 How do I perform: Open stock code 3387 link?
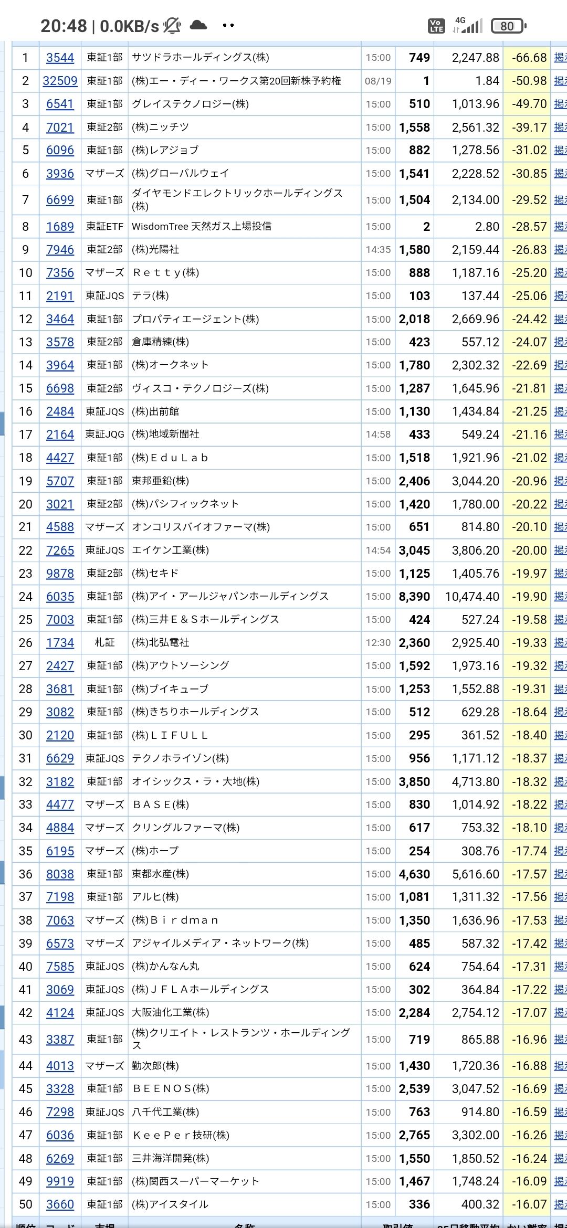click(60, 1040)
